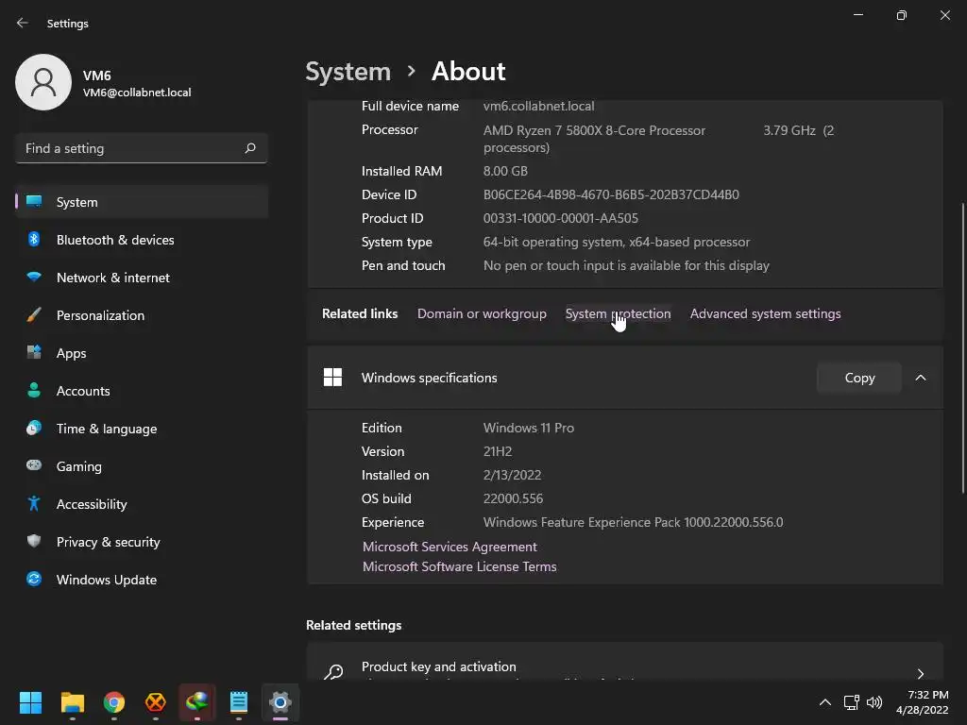This screenshot has width=967, height=725.
Task: Open the notepad app in the taskbar
Action: (239, 702)
